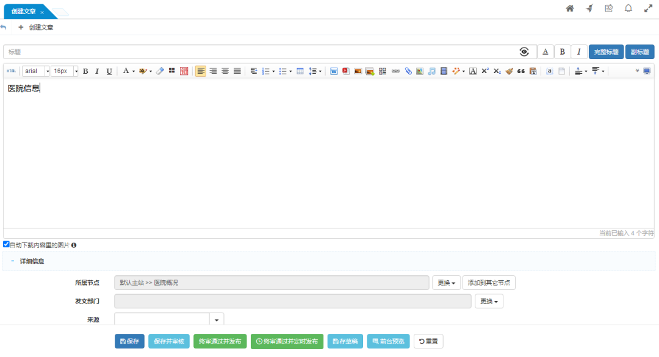
Task: Click the 终审通过并发布 button
Action: pyautogui.click(x=220, y=341)
